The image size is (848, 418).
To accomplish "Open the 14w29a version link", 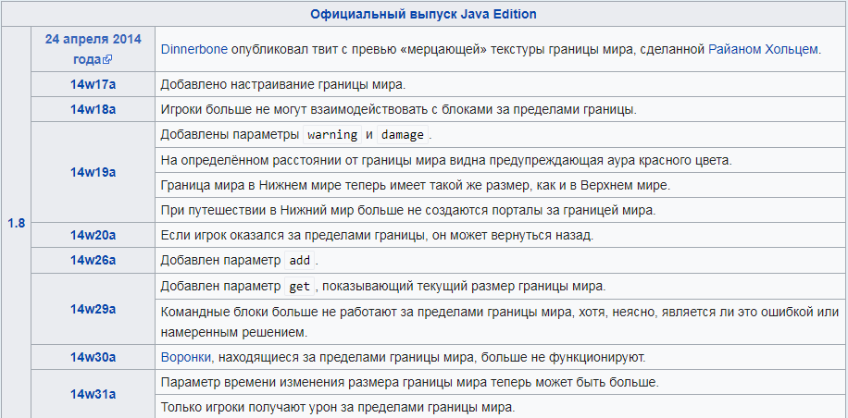I will [93, 309].
